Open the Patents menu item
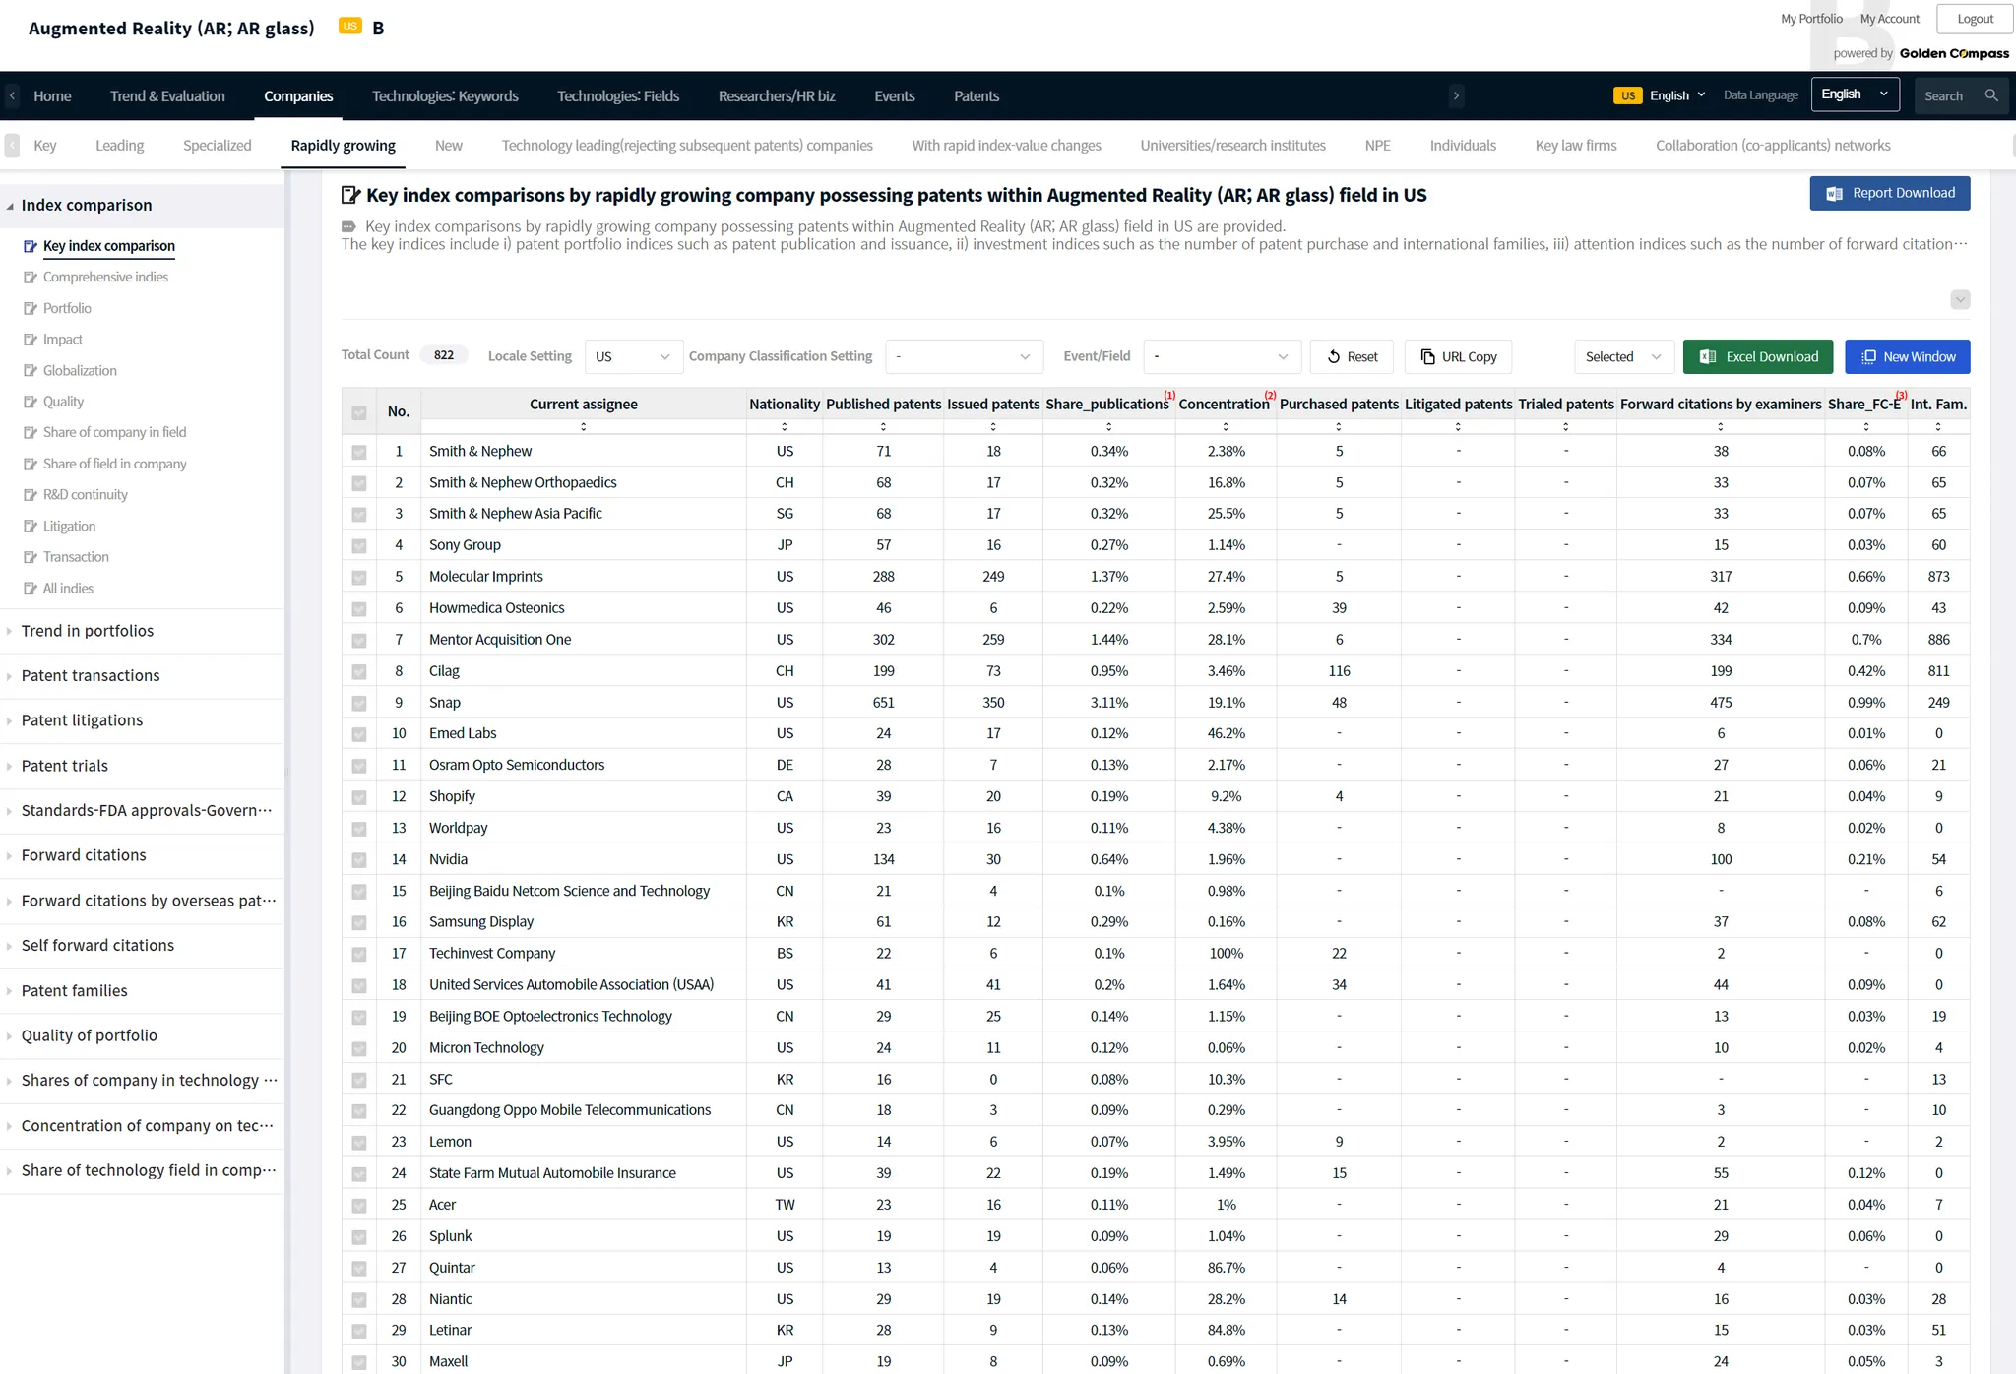2016x1374 pixels. click(x=976, y=95)
